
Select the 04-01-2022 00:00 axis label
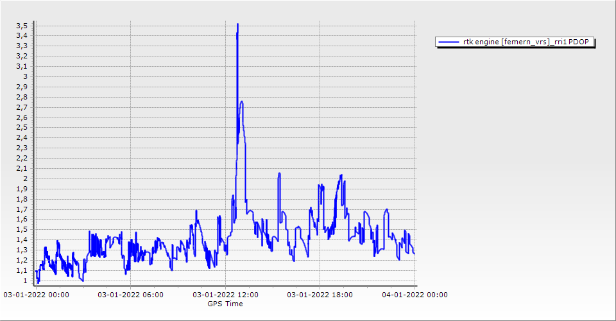pos(415,295)
